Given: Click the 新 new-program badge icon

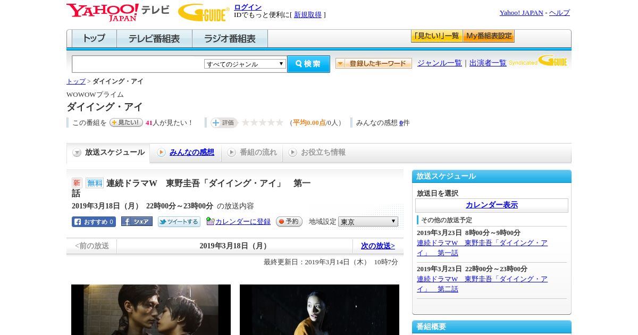Looking at the screenshot, I should 77,183.
